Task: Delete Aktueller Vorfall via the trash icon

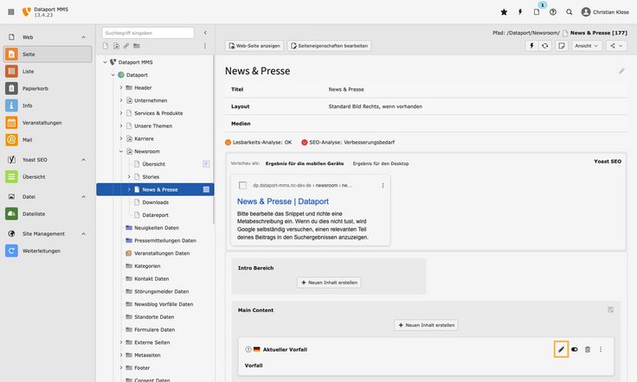Action: click(x=587, y=349)
